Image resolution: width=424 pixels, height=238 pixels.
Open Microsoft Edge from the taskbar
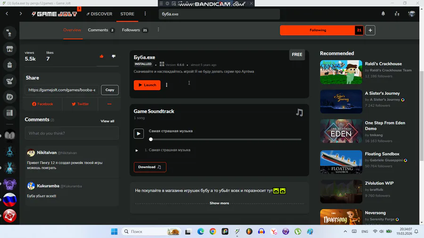[x=200, y=231]
